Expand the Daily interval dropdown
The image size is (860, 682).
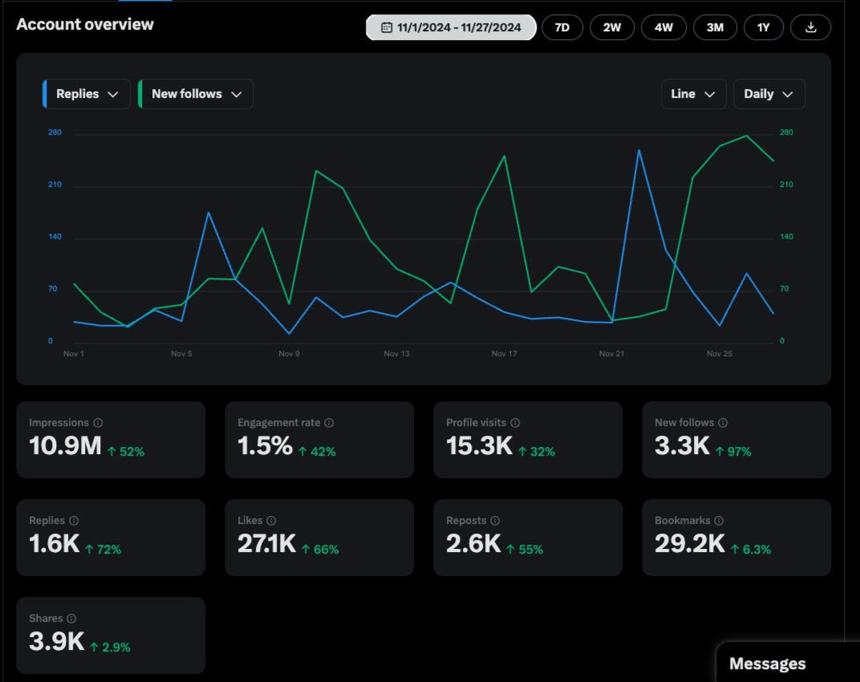pos(769,94)
